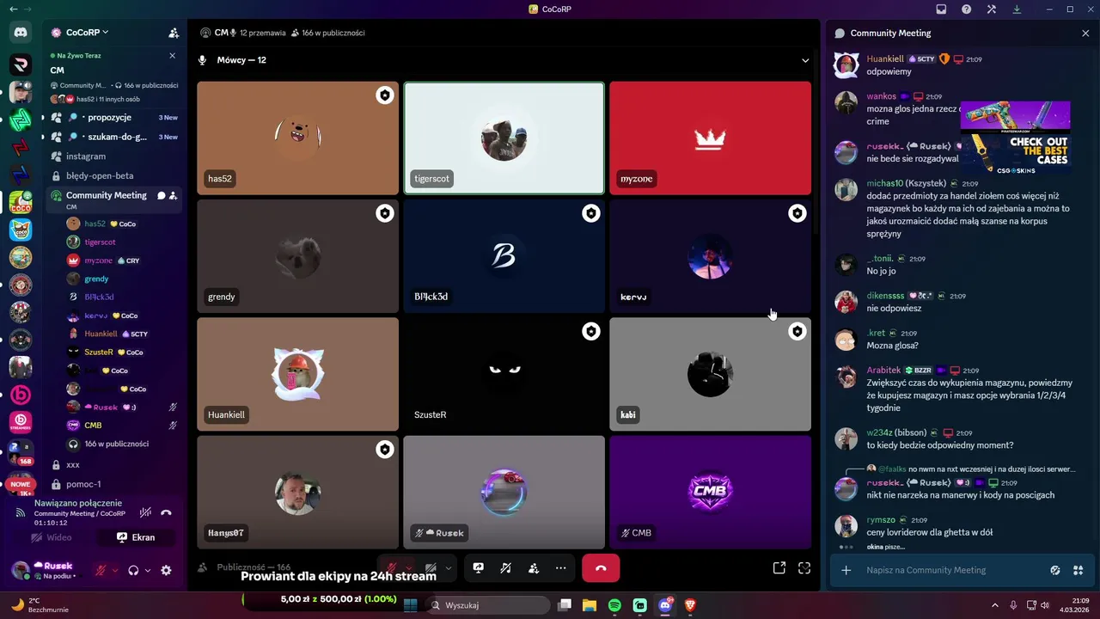This screenshot has height=619, width=1100.
Task: Unmute microphone in user panel
Action: point(101,570)
